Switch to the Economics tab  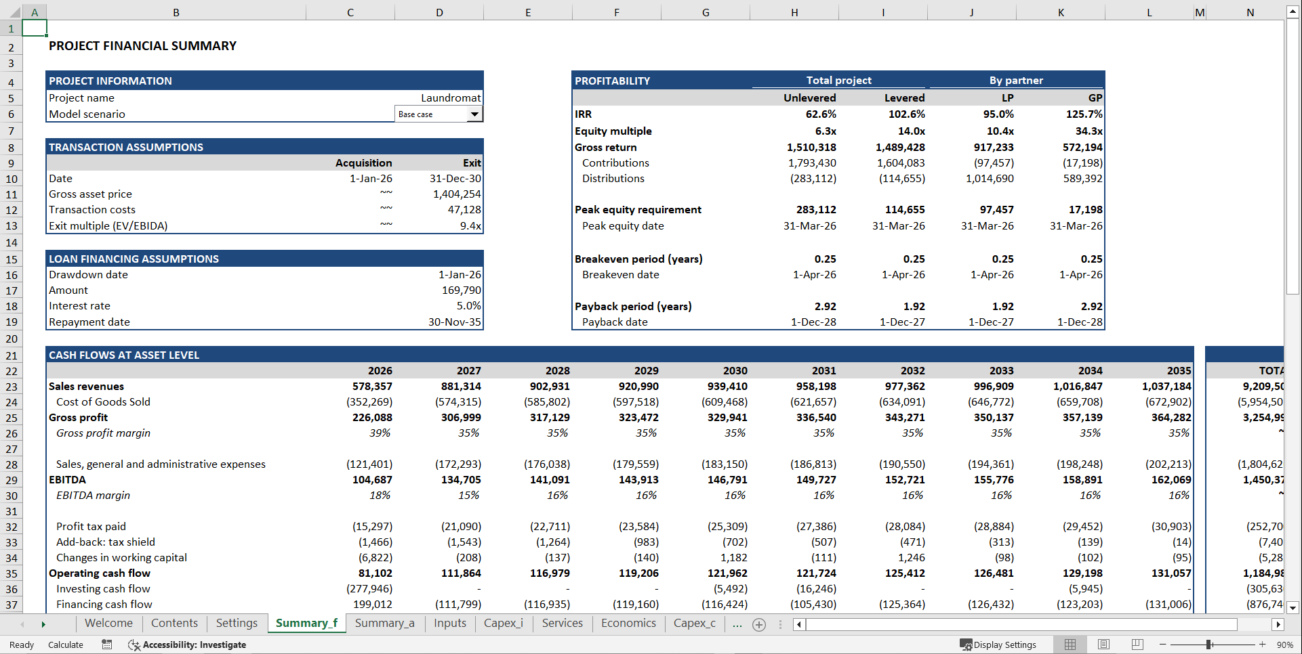coord(628,623)
